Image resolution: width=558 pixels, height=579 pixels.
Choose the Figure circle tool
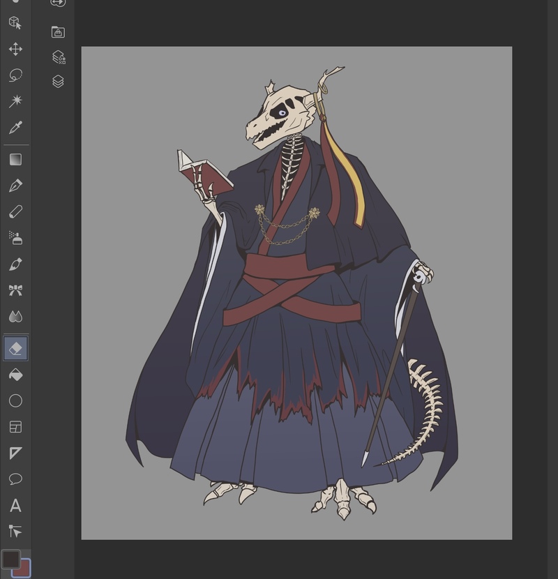(x=15, y=400)
